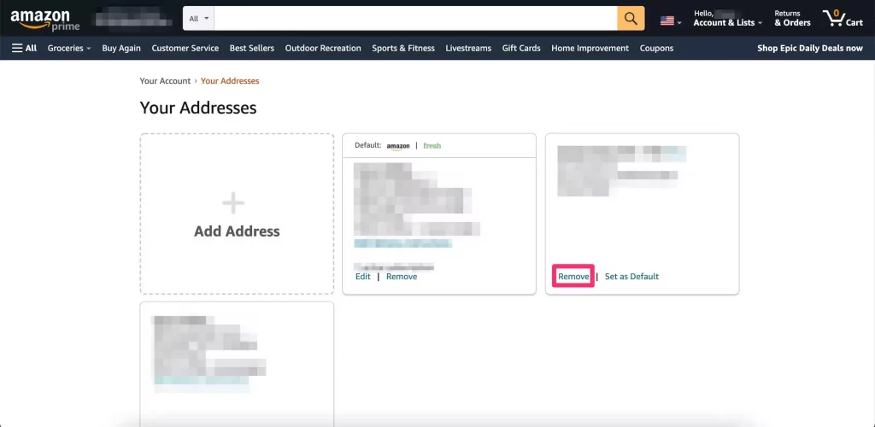Go to Buy Again
Image resolution: width=875 pixels, height=427 pixels.
121,49
